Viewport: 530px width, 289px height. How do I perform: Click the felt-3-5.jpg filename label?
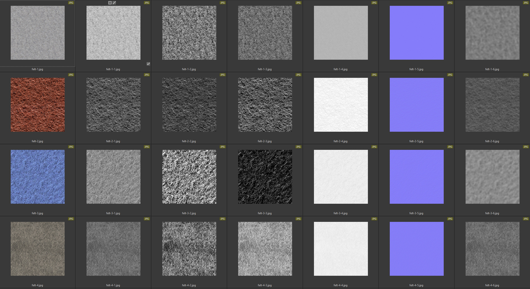pos(417,213)
